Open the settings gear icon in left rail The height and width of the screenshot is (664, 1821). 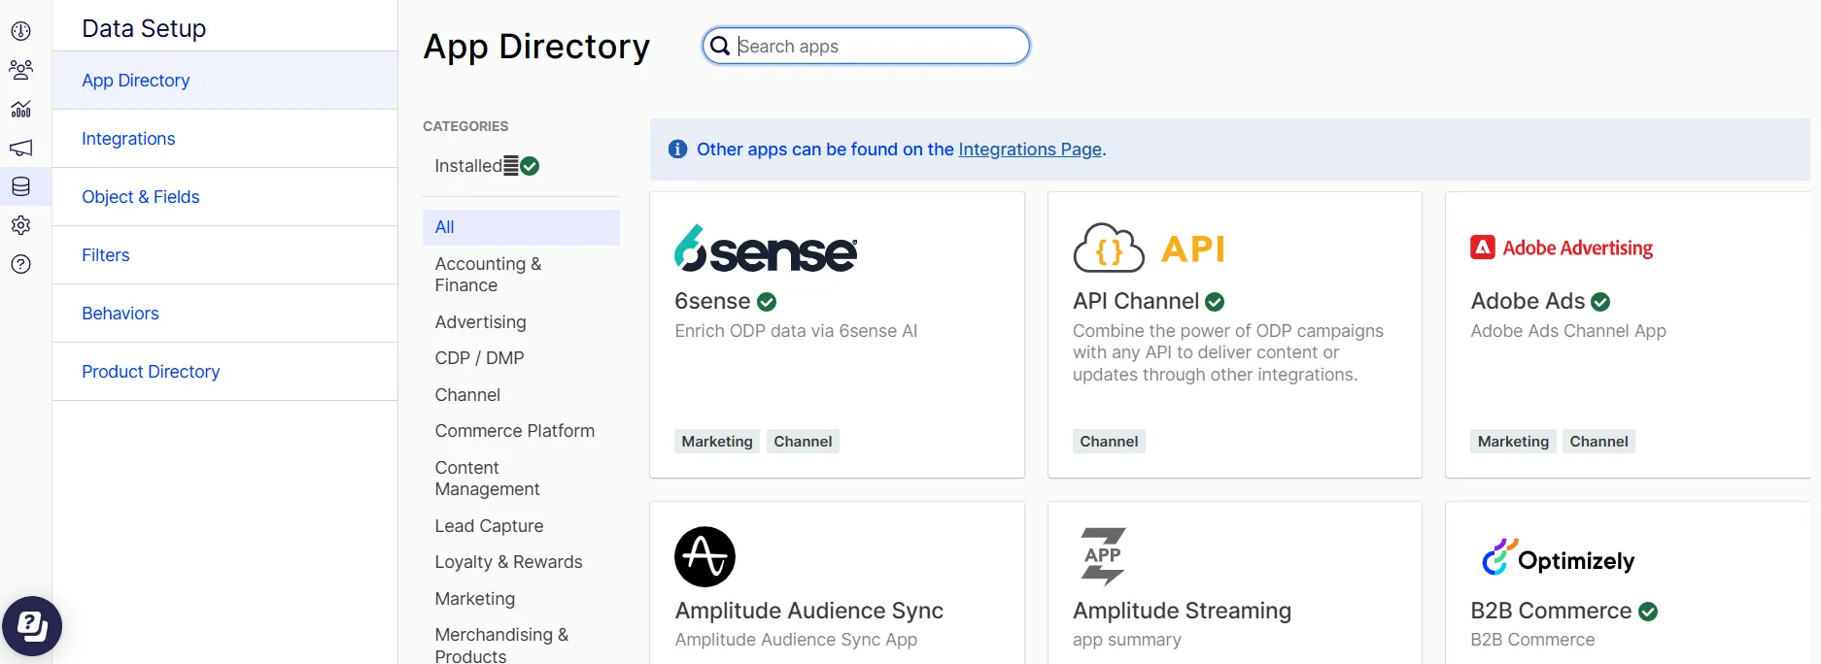[20, 225]
